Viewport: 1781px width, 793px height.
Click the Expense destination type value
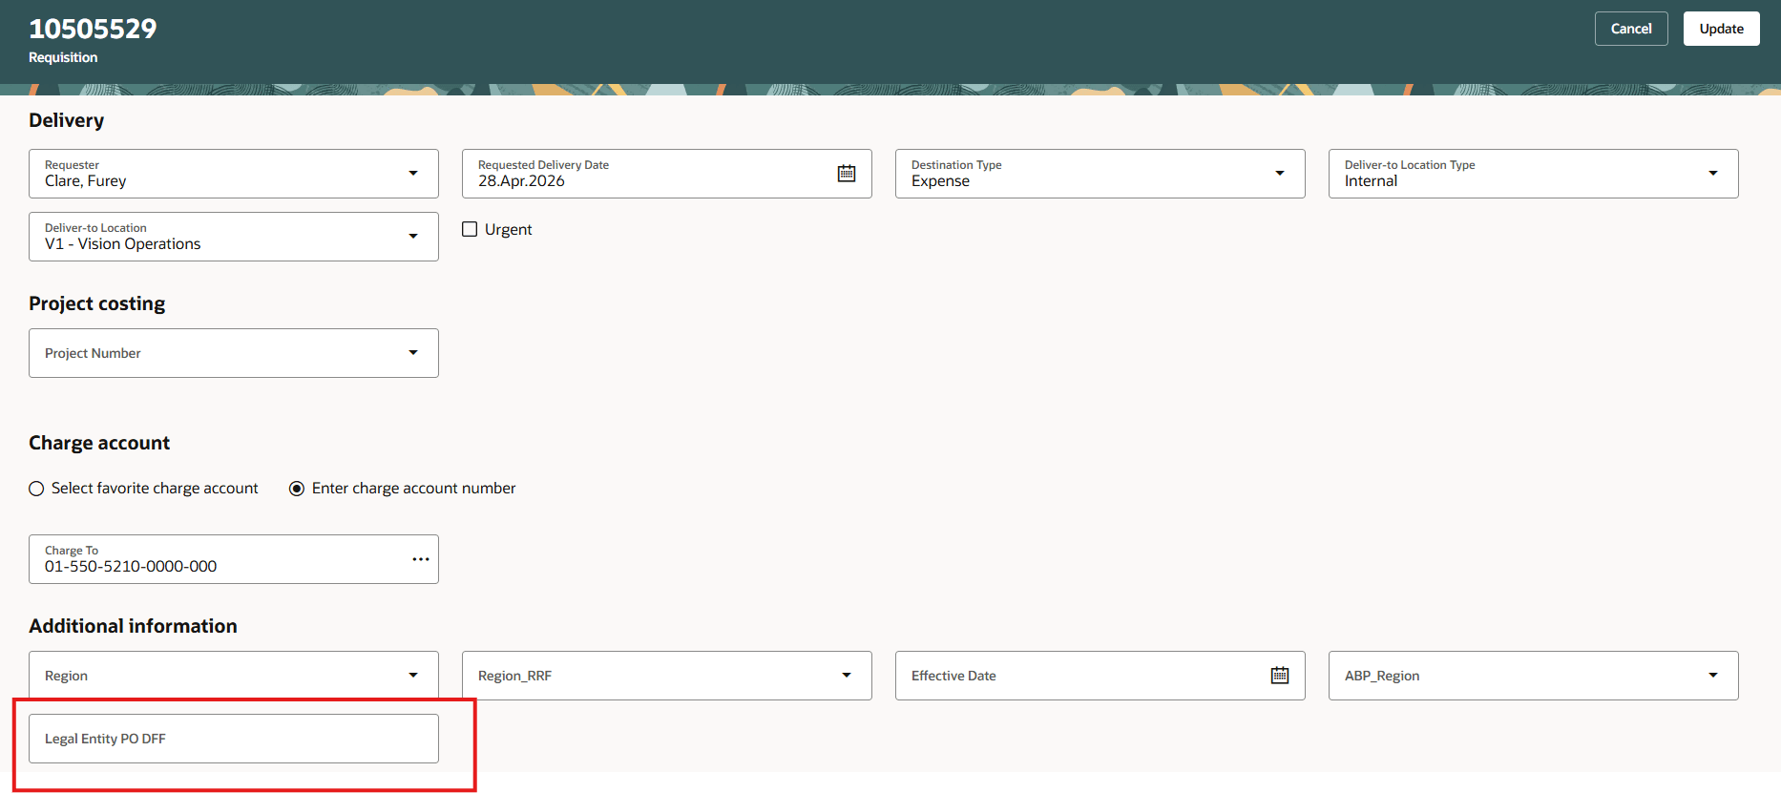click(940, 181)
